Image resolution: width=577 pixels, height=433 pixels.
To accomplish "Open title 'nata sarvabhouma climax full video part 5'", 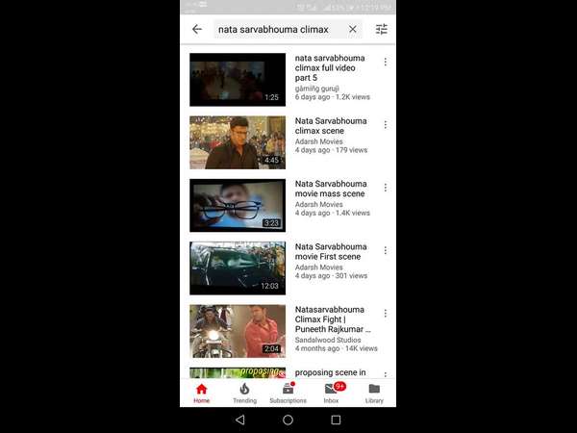I will (330, 67).
